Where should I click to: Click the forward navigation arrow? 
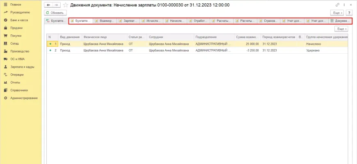(57, 5)
